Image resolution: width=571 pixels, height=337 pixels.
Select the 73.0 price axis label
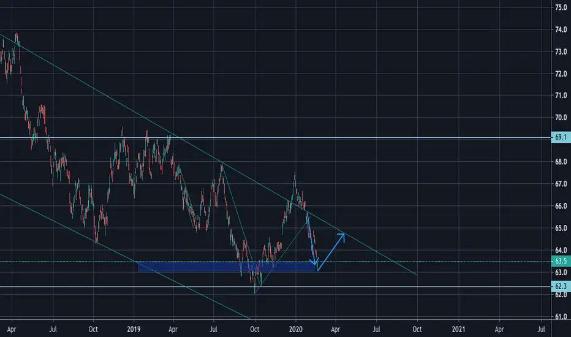coord(561,51)
